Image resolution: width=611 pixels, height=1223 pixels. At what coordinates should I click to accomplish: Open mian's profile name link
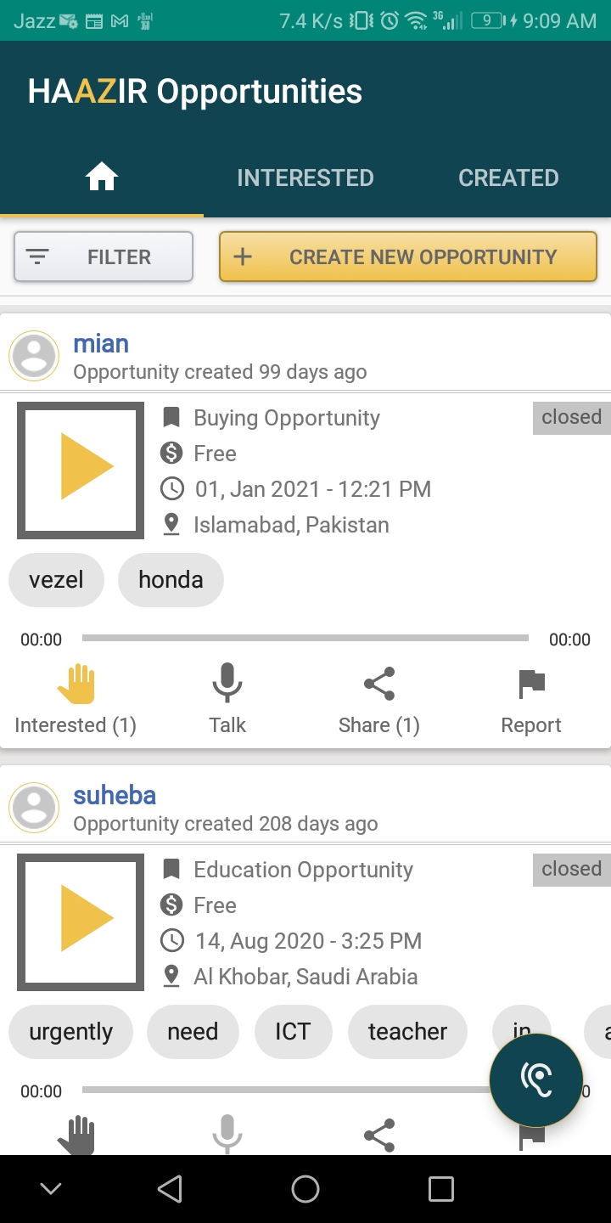click(x=101, y=344)
